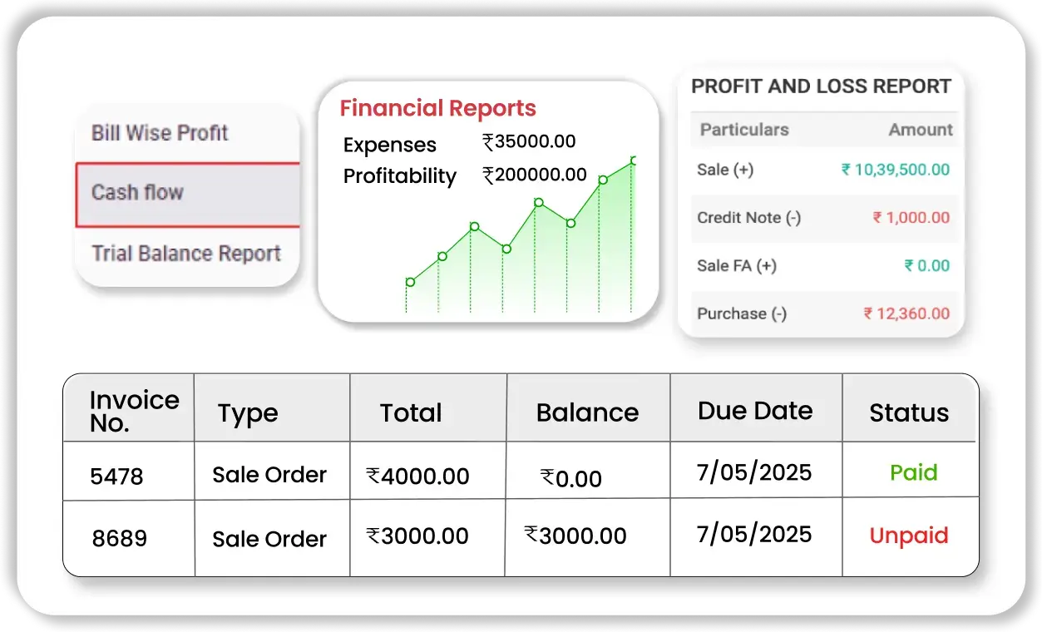The height and width of the screenshot is (632, 1042).
Task: Click the topmost, last point on the chart
Action: (x=634, y=160)
